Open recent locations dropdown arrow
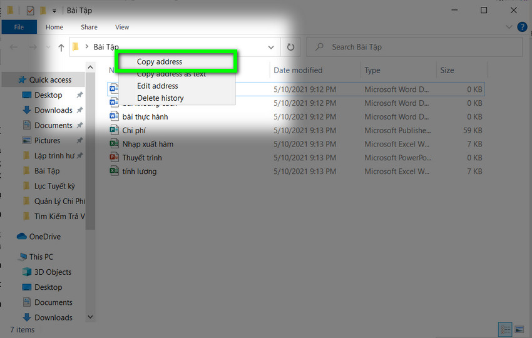The height and width of the screenshot is (338, 532). point(48,47)
